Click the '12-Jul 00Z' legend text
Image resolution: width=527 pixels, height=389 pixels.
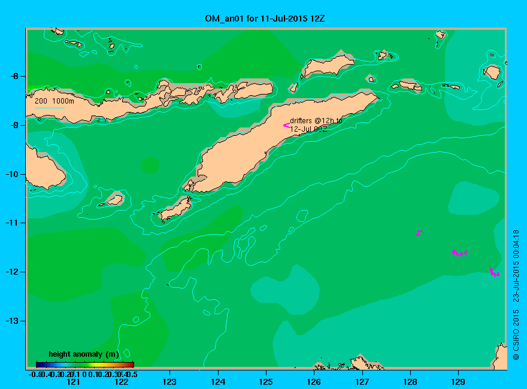coord(308,129)
